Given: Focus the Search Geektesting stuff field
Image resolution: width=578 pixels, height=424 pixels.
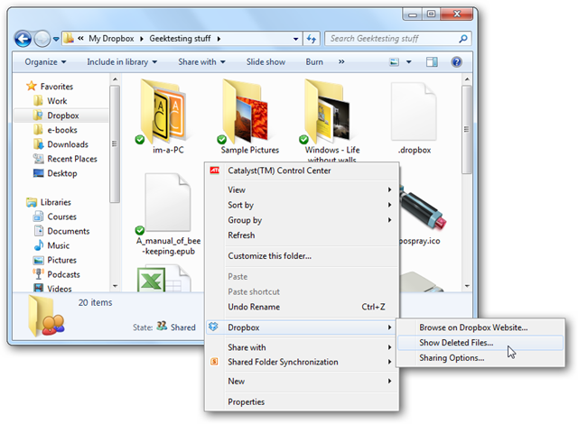Looking at the screenshot, I should [x=397, y=39].
